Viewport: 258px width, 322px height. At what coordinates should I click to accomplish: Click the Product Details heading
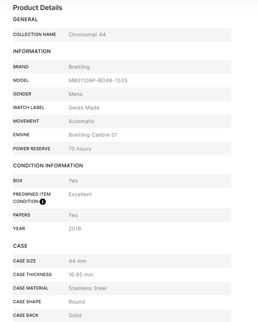pos(38,8)
